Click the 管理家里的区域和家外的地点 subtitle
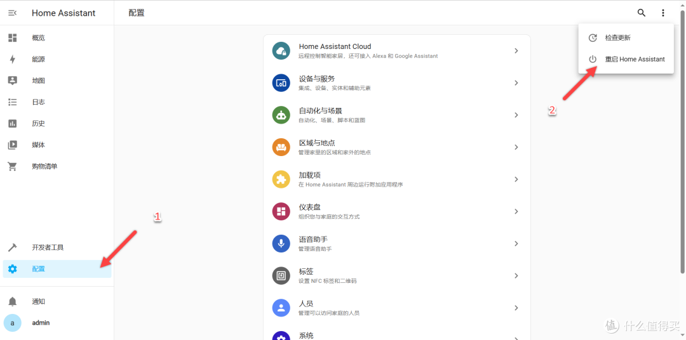Viewport: 686px width, 340px height. 335,152
